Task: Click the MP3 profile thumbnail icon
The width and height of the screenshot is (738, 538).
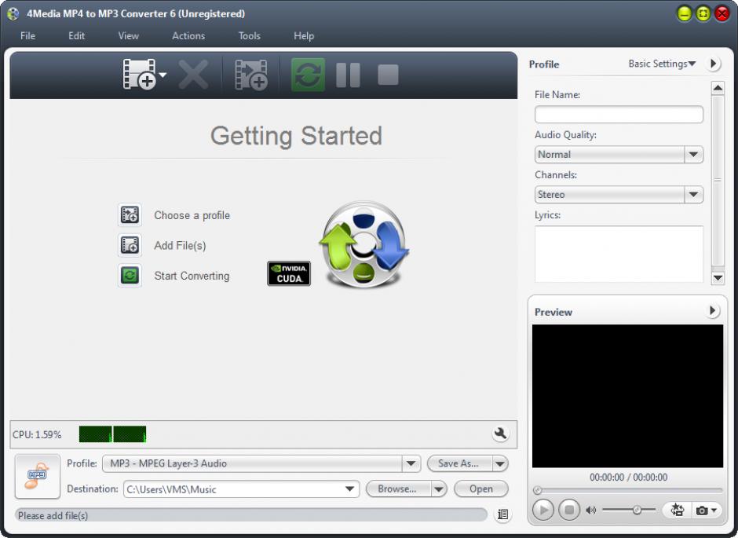Action: tap(37, 476)
